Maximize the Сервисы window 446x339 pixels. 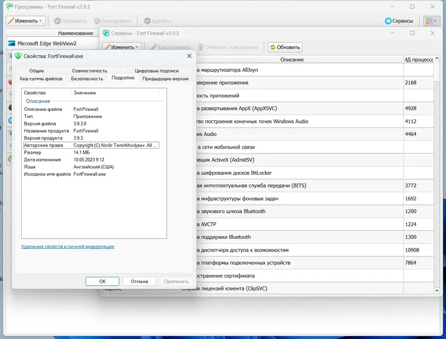pyautogui.click(x=412, y=33)
